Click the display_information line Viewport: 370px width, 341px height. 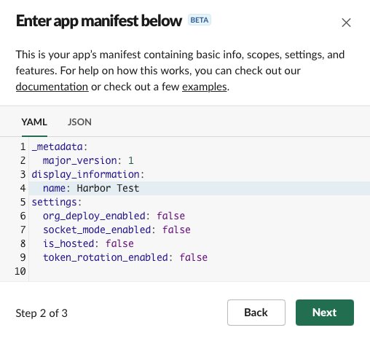coord(200,174)
